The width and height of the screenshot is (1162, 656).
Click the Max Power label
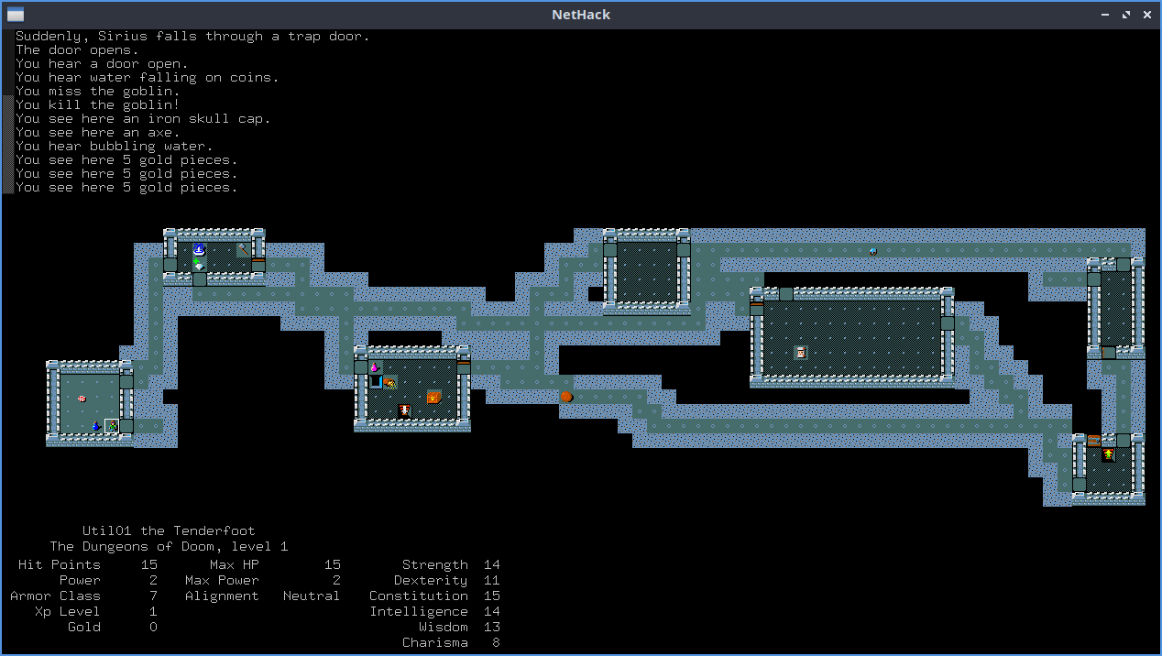point(222,581)
